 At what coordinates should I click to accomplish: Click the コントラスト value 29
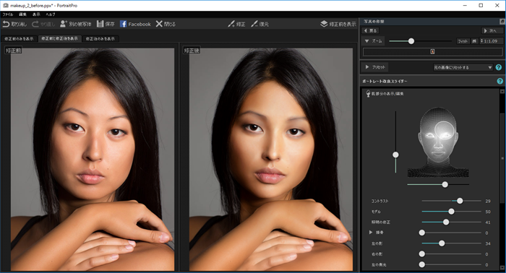(x=488, y=201)
